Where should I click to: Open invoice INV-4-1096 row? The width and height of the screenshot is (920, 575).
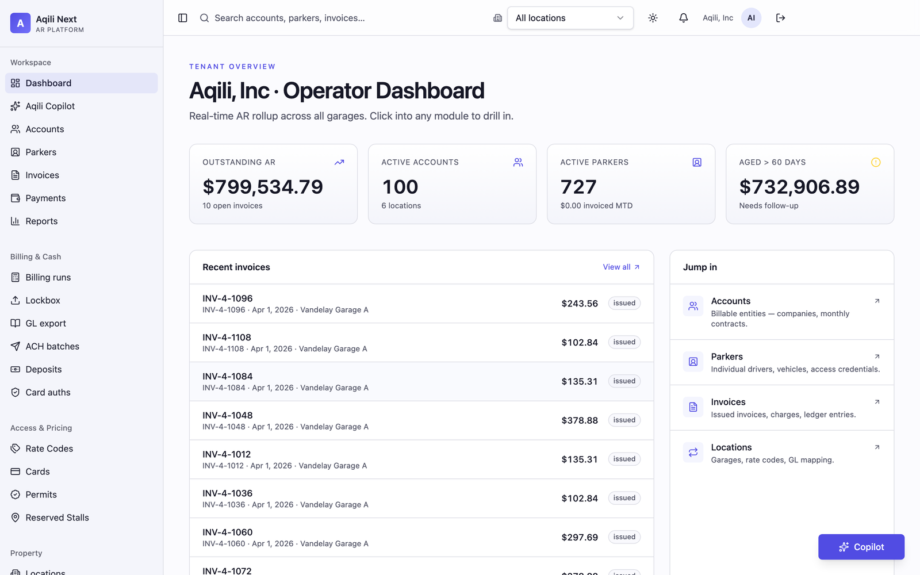click(421, 304)
